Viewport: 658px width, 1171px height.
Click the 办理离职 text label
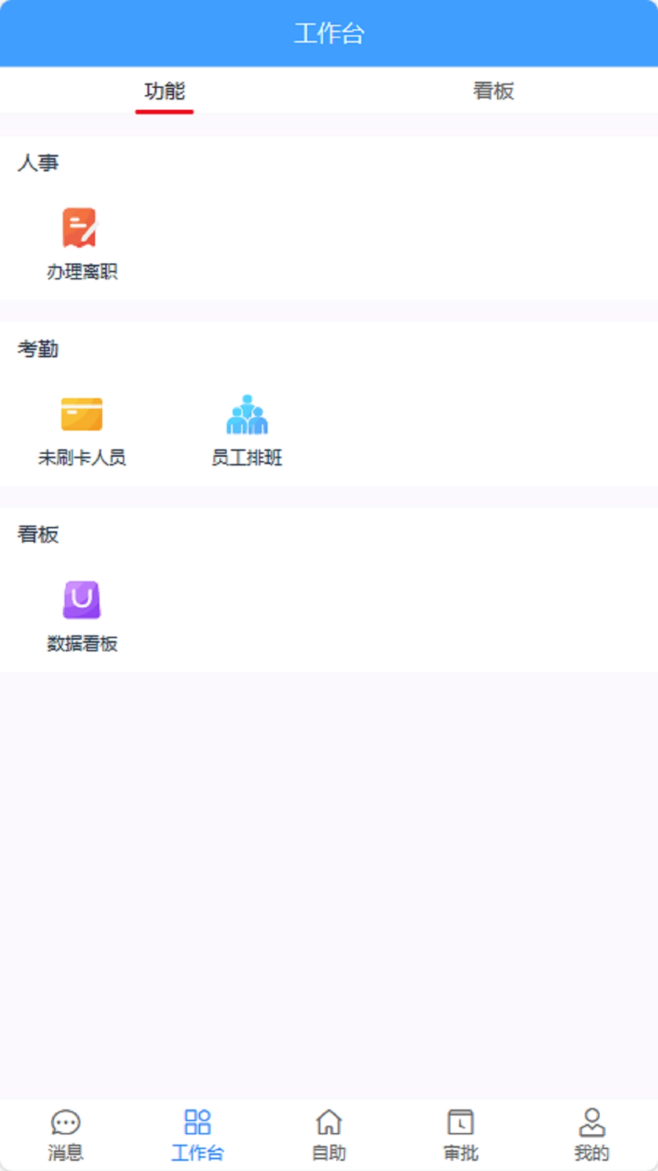(x=82, y=272)
